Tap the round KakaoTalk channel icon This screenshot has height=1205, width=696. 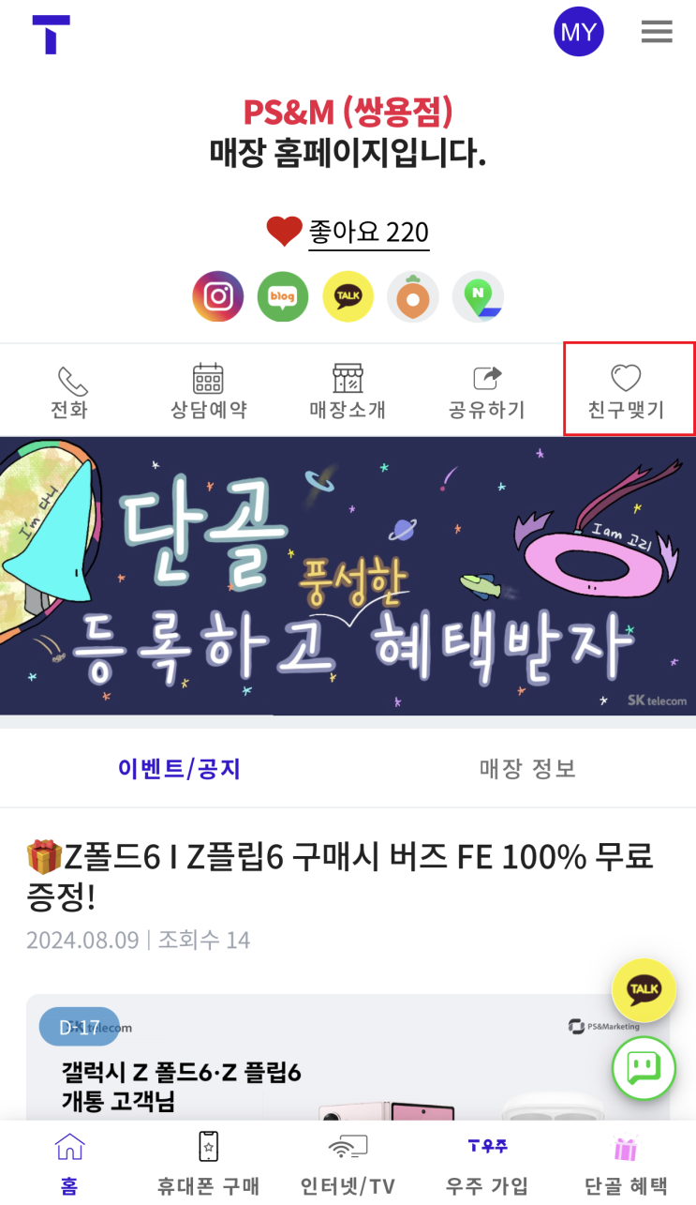coord(348,296)
